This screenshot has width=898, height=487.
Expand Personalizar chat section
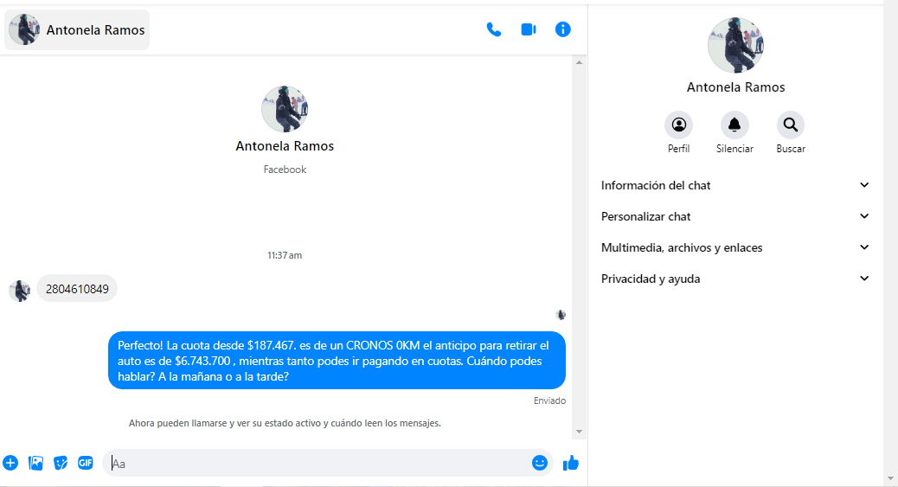click(735, 216)
